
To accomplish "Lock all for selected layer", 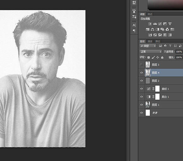I will point(162,57).
